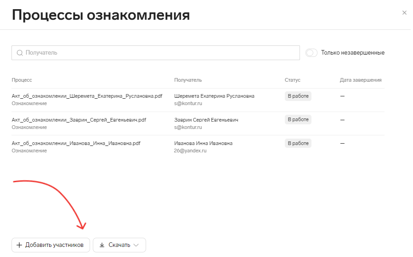Screen dimensions: 413x257
Task: Click В работе status in Иванова row
Action: [x=298, y=143]
